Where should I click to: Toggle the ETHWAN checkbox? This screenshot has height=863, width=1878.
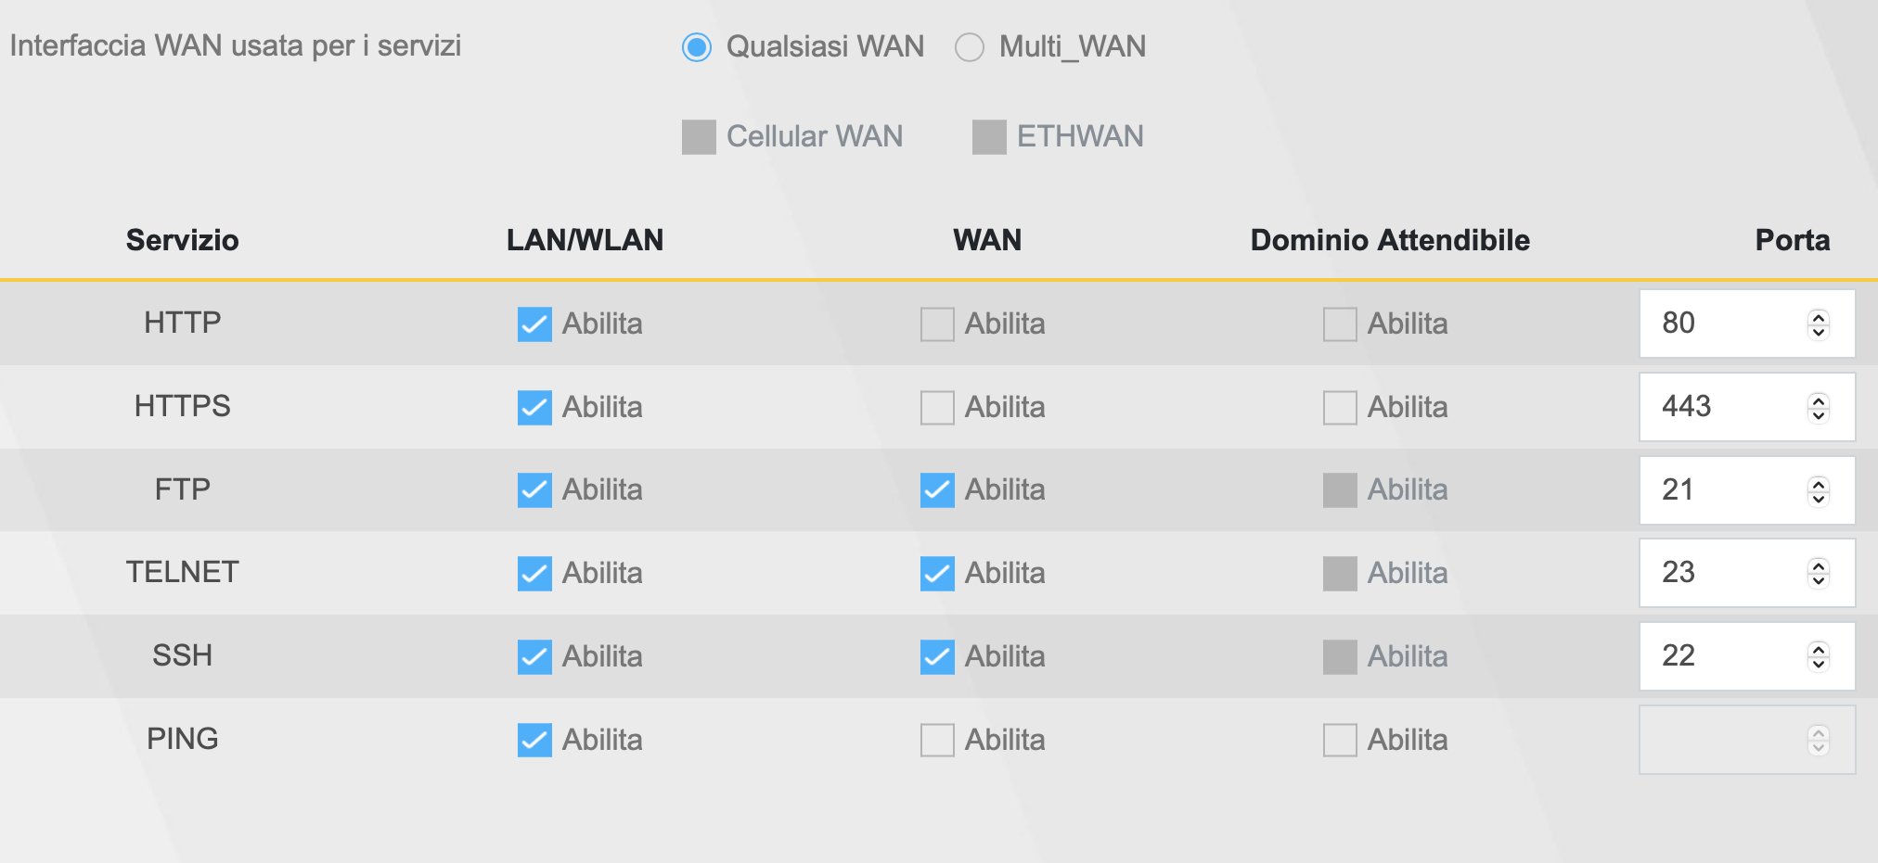(x=989, y=137)
